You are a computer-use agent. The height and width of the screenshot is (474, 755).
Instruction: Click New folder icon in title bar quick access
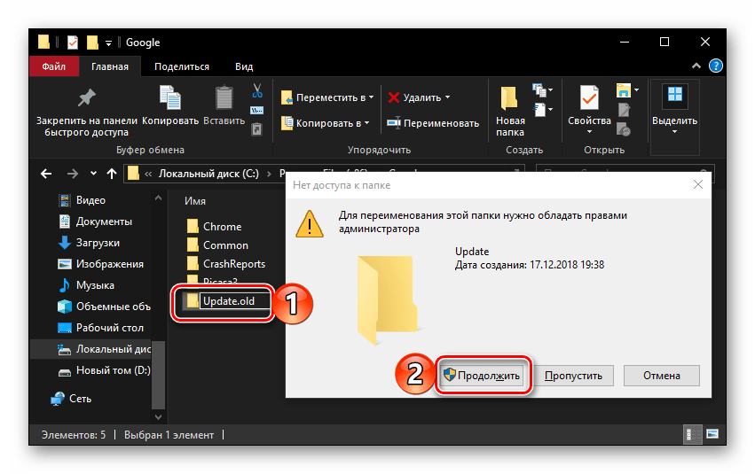tap(92, 43)
